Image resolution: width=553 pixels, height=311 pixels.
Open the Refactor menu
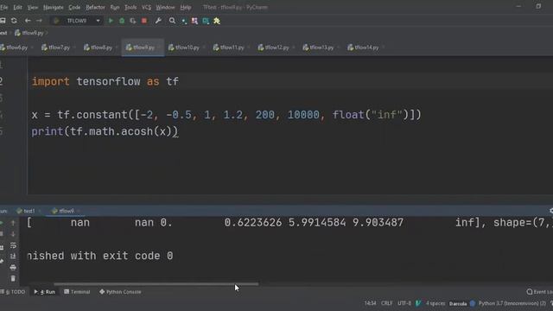point(95,7)
